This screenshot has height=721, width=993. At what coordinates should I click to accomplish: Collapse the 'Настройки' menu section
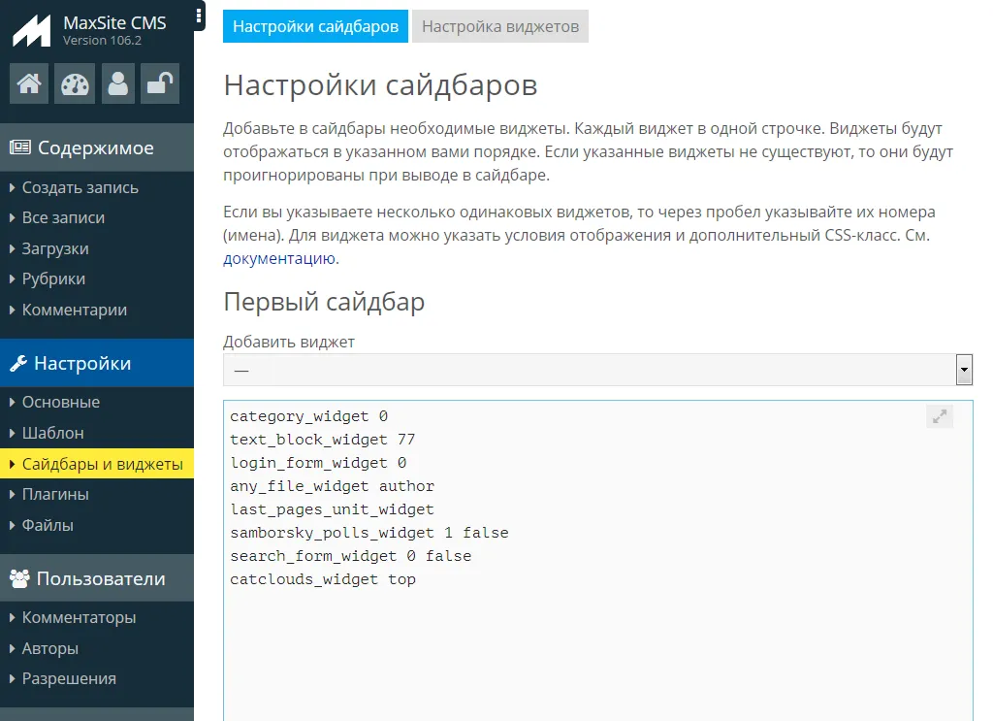click(x=82, y=364)
